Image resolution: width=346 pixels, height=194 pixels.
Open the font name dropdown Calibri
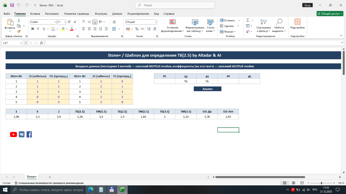point(43,22)
